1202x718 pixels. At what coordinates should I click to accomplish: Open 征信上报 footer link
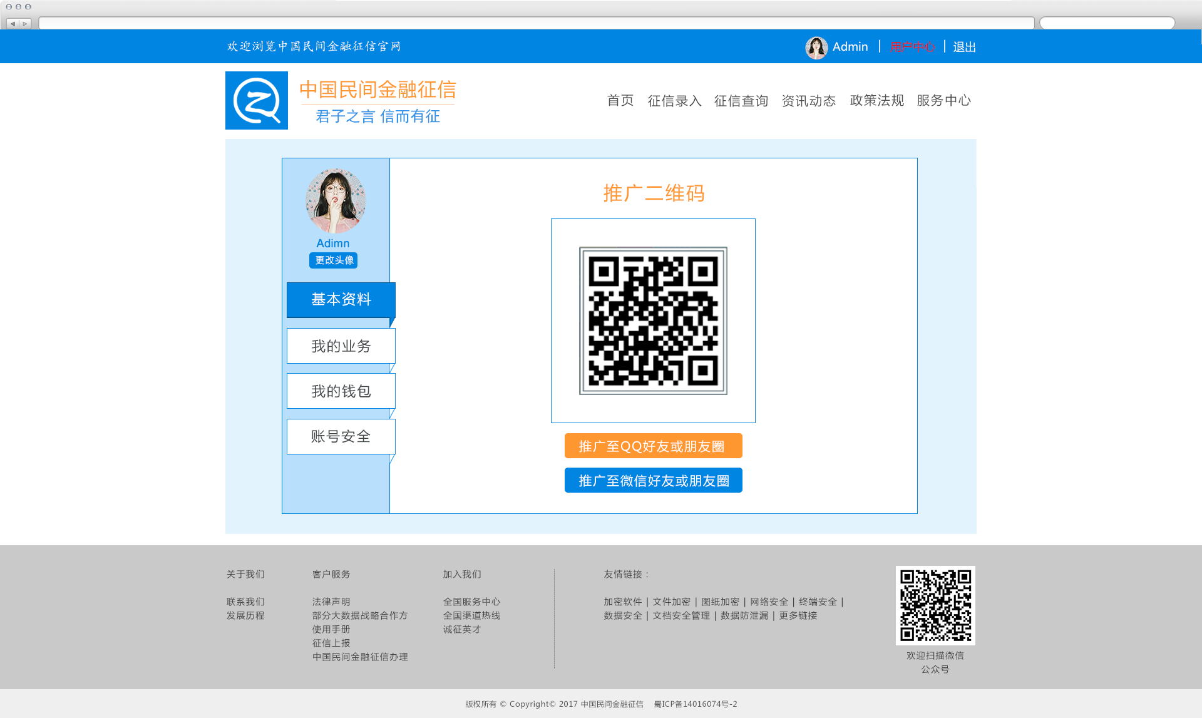click(x=331, y=643)
